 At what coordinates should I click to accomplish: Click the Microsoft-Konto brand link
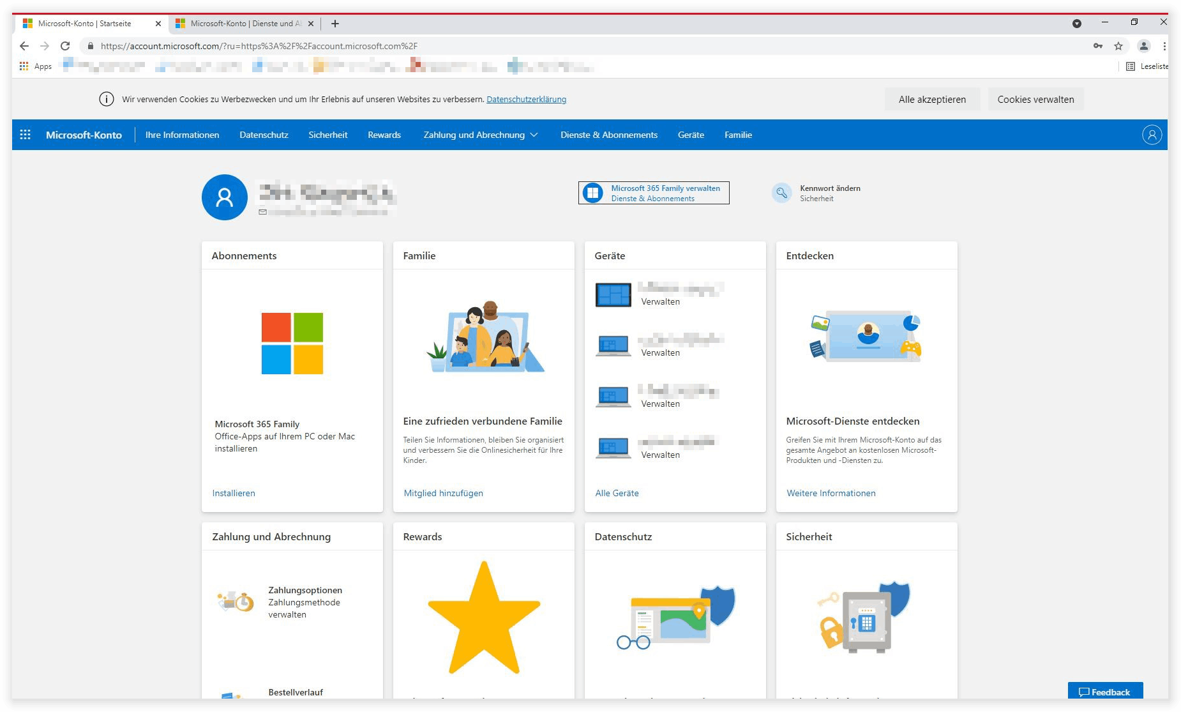[84, 135]
